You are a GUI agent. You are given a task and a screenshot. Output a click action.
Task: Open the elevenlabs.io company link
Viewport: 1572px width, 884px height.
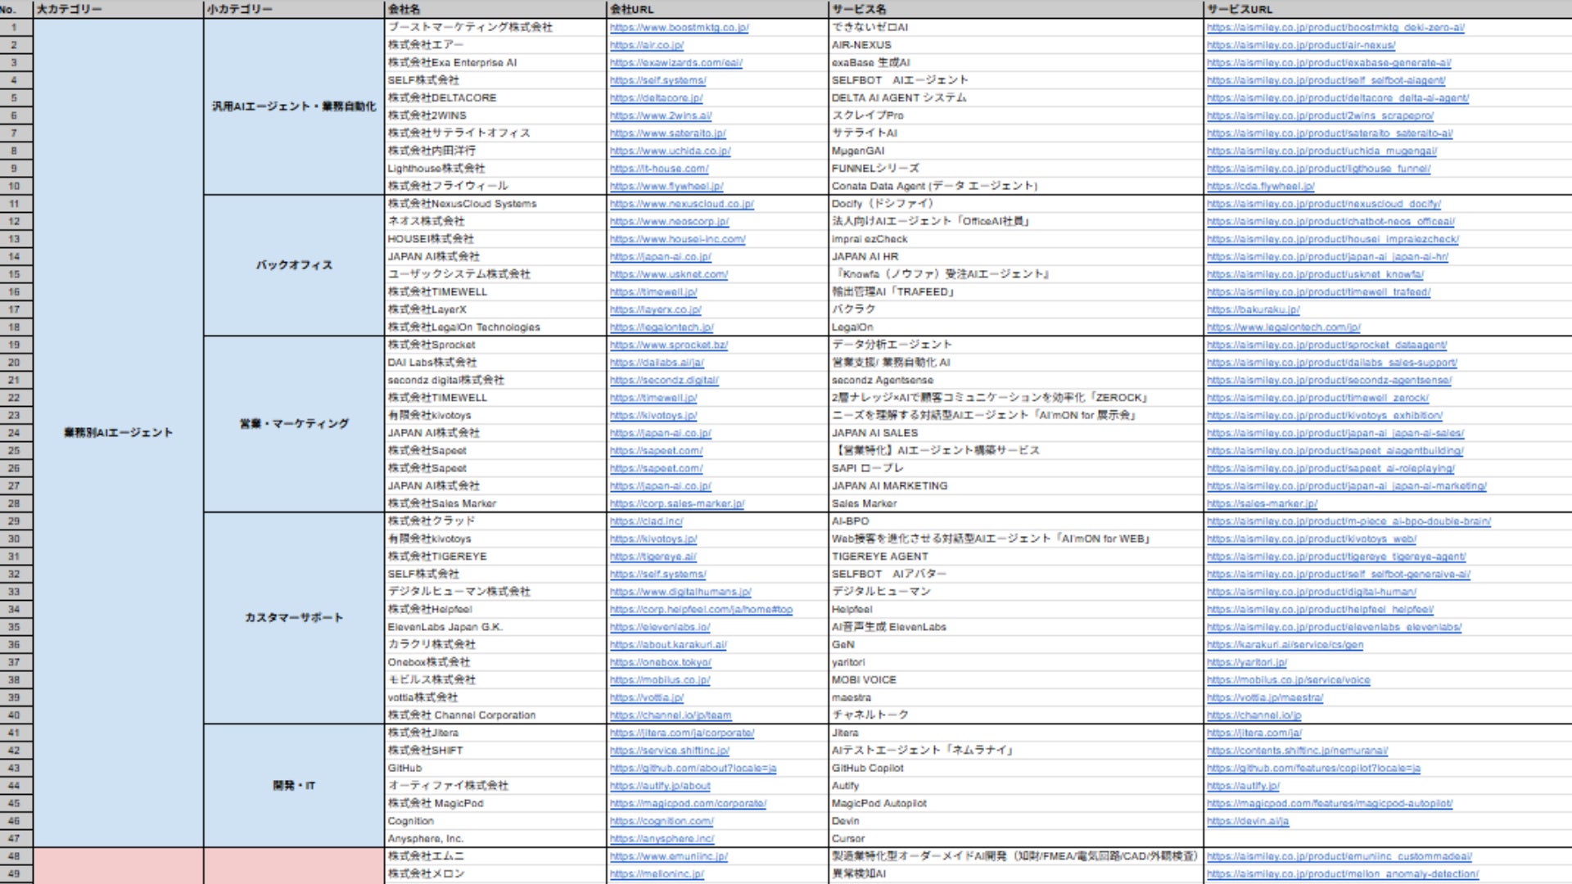pos(660,627)
